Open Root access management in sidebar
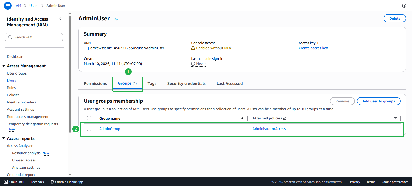The width and height of the screenshot is (412, 186). 28,117
